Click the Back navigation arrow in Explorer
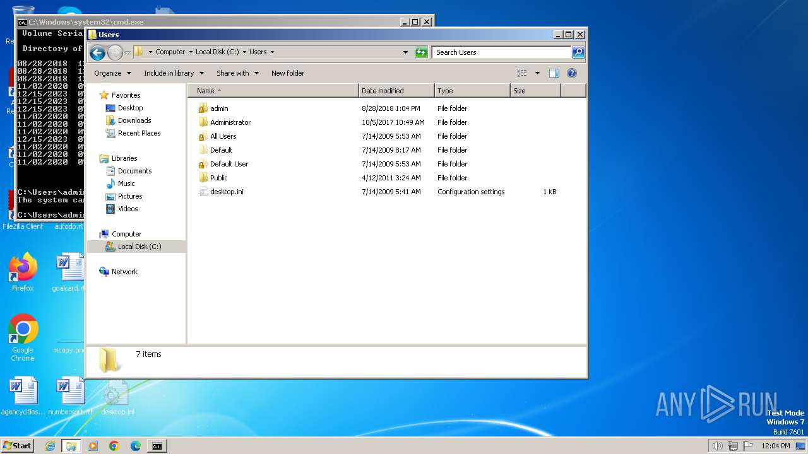The image size is (808, 454). (97, 52)
